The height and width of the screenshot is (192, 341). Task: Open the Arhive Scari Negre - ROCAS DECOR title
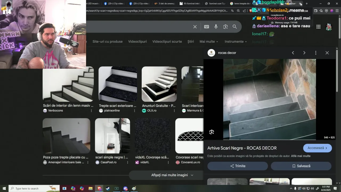(x=242, y=148)
